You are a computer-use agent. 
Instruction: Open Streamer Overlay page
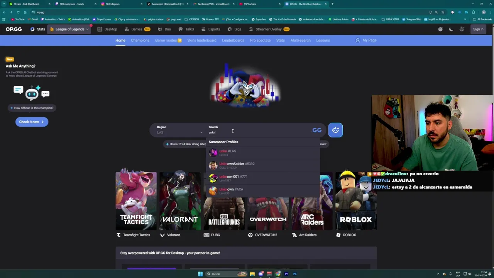click(x=269, y=29)
